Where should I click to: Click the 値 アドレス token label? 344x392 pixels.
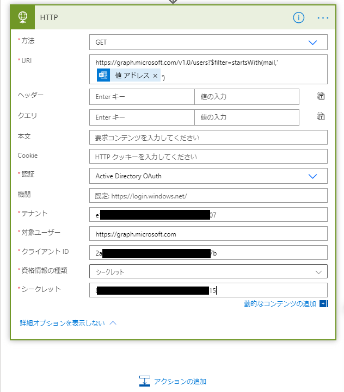(x=132, y=75)
